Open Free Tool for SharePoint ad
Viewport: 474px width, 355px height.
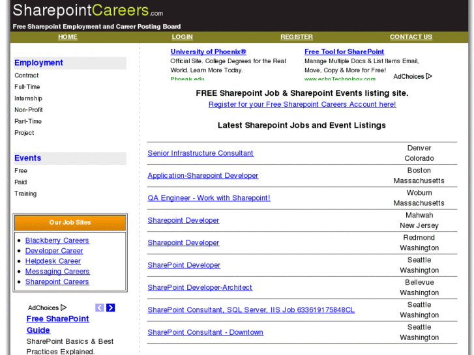[x=344, y=51]
